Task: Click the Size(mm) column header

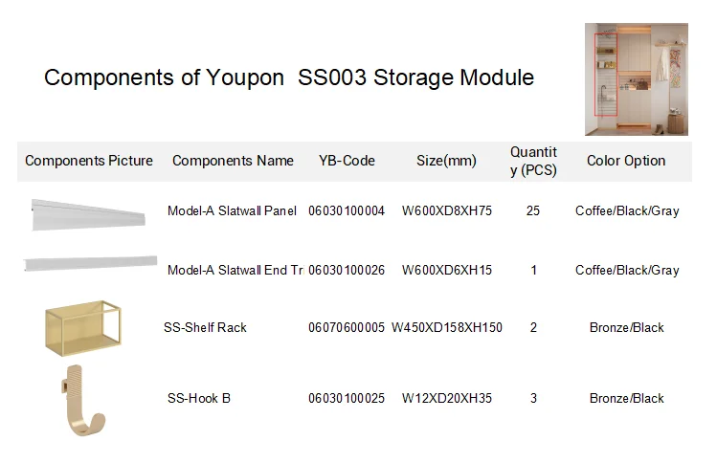Action: pyautogui.click(x=446, y=161)
